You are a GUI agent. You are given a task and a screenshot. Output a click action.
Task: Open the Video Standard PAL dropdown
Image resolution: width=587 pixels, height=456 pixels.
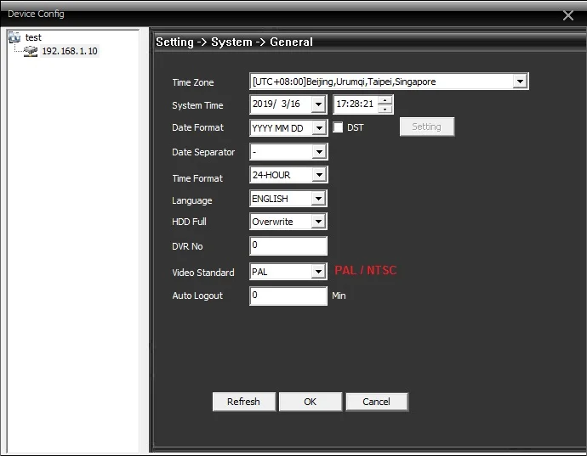pyautogui.click(x=319, y=272)
